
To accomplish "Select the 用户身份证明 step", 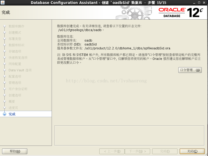I will [x=18, y=89].
